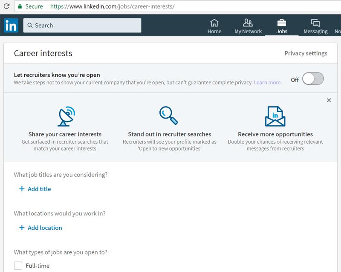Dismiss the info banner with X
The image size is (341, 272).
click(x=329, y=100)
